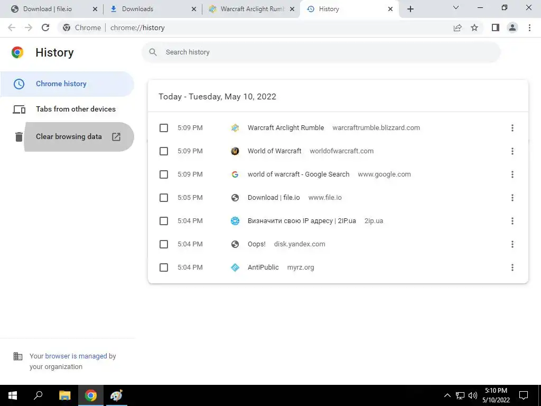The width and height of the screenshot is (541, 406).
Task: Check the Download | file.io entry
Action: 164,198
